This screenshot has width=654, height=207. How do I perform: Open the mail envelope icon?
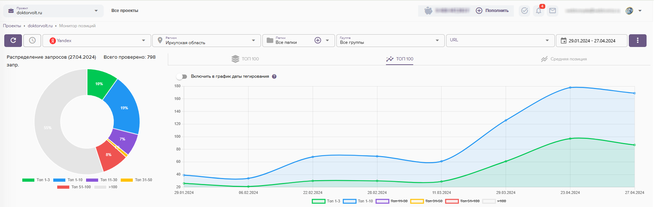(552, 11)
